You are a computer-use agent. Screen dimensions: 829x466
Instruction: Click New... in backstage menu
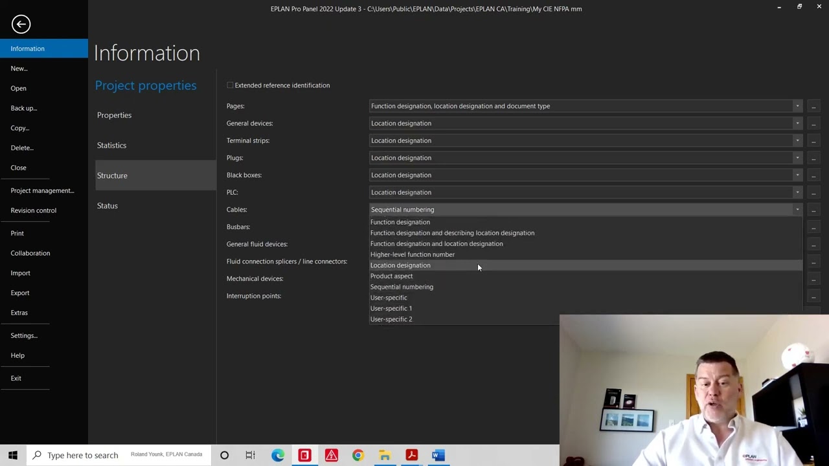[44, 69]
